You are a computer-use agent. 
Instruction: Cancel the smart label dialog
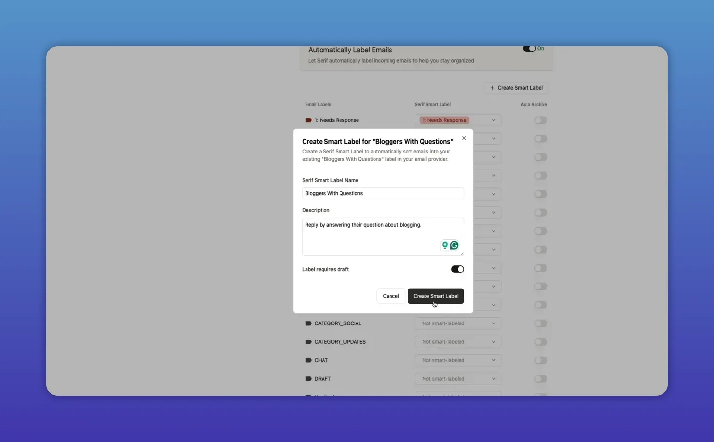pos(391,296)
